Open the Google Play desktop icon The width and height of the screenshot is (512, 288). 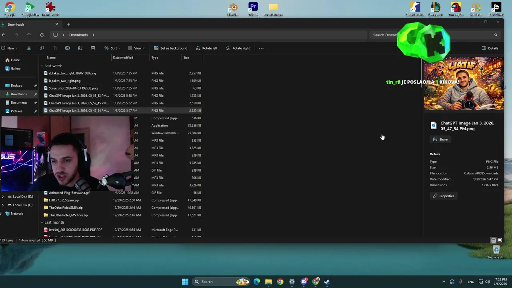(30, 10)
